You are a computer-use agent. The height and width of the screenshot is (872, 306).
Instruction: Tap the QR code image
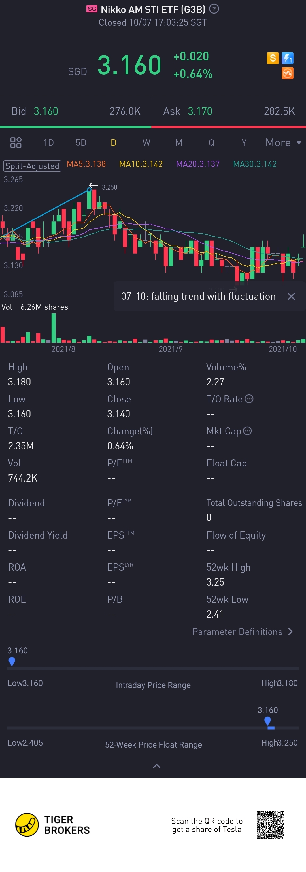coord(270,825)
